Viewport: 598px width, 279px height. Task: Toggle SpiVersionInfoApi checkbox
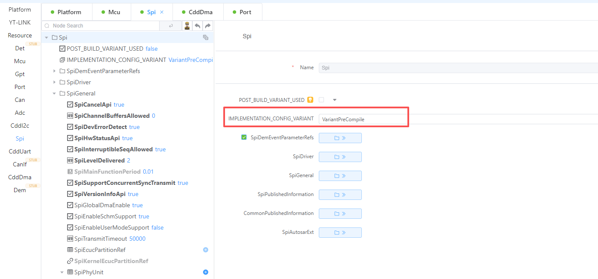70,194
